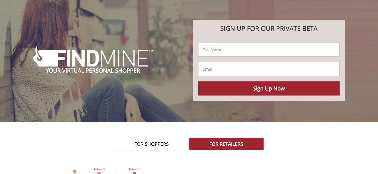Switch to the For Retailers tab

pos(226,144)
